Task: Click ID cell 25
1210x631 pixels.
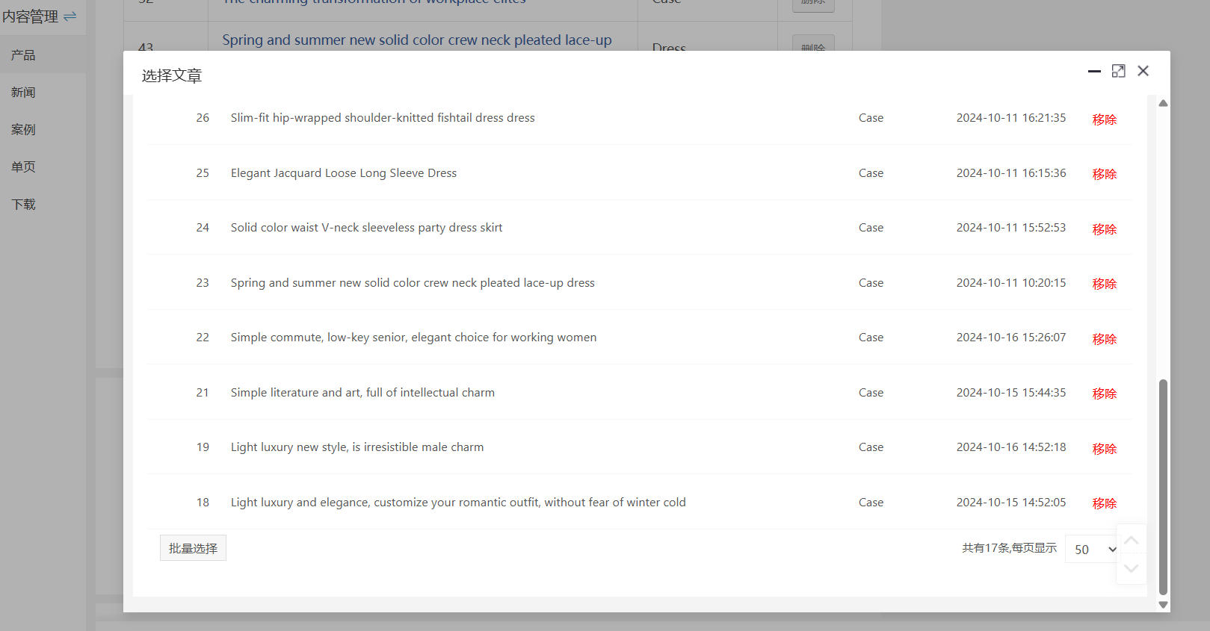Action: click(x=203, y=173)
